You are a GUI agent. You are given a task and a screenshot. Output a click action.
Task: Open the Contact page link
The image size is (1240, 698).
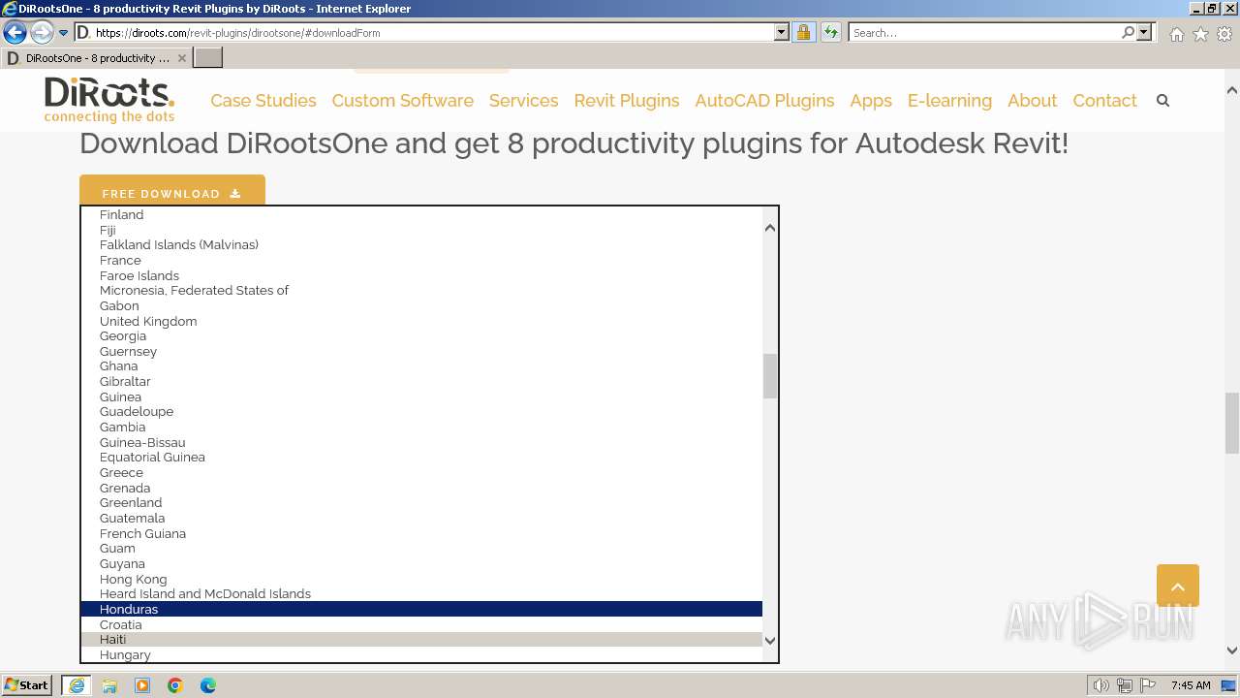click(1104, 101)
